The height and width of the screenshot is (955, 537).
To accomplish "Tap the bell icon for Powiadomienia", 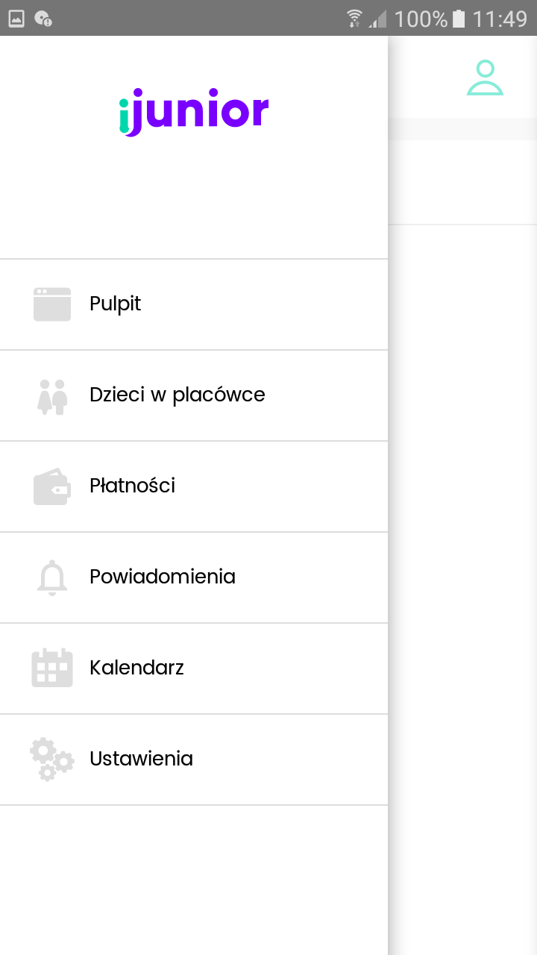I will 52,577.
